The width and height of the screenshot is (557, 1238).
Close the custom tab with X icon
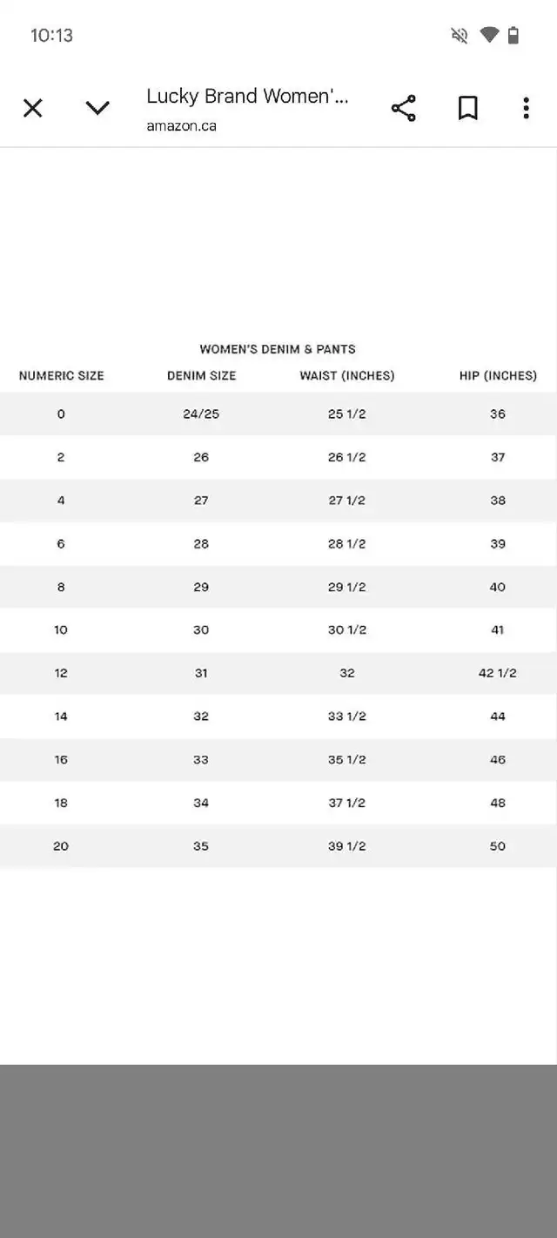(x=32, y=108)
